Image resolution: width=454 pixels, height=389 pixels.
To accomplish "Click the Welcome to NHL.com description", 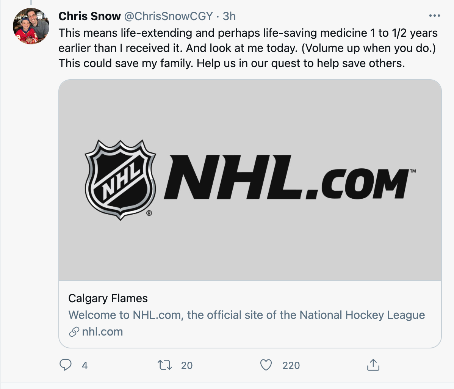I will coord(247,315).
